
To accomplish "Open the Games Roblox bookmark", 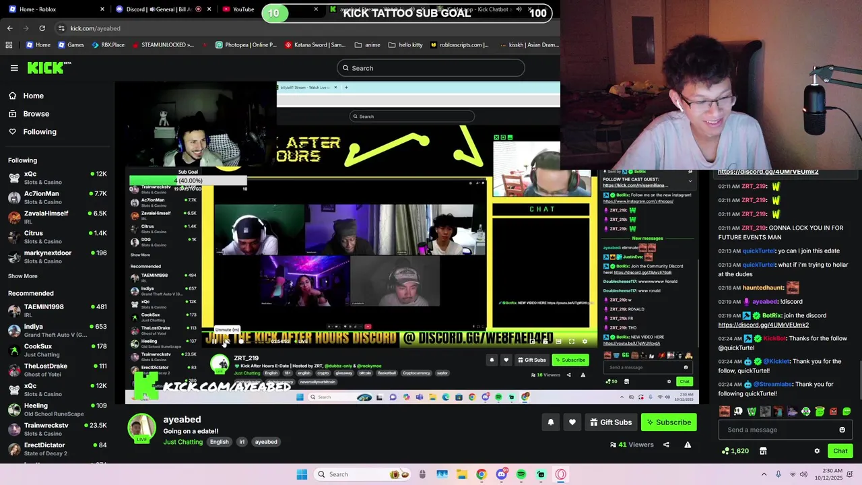I will coord(71,45).
